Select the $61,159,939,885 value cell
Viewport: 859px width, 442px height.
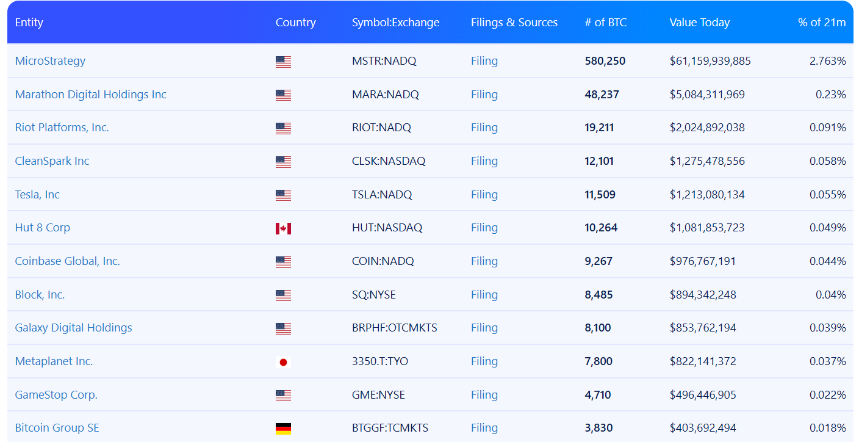[710, 61]
